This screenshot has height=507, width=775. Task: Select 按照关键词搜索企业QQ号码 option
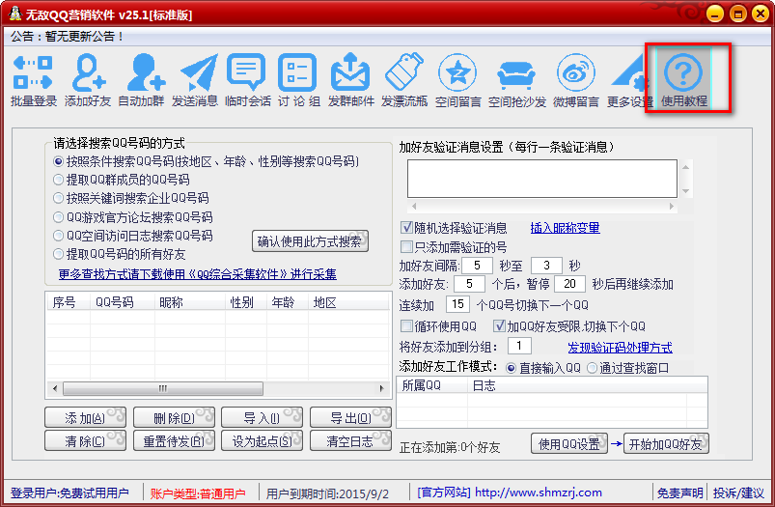58,198
